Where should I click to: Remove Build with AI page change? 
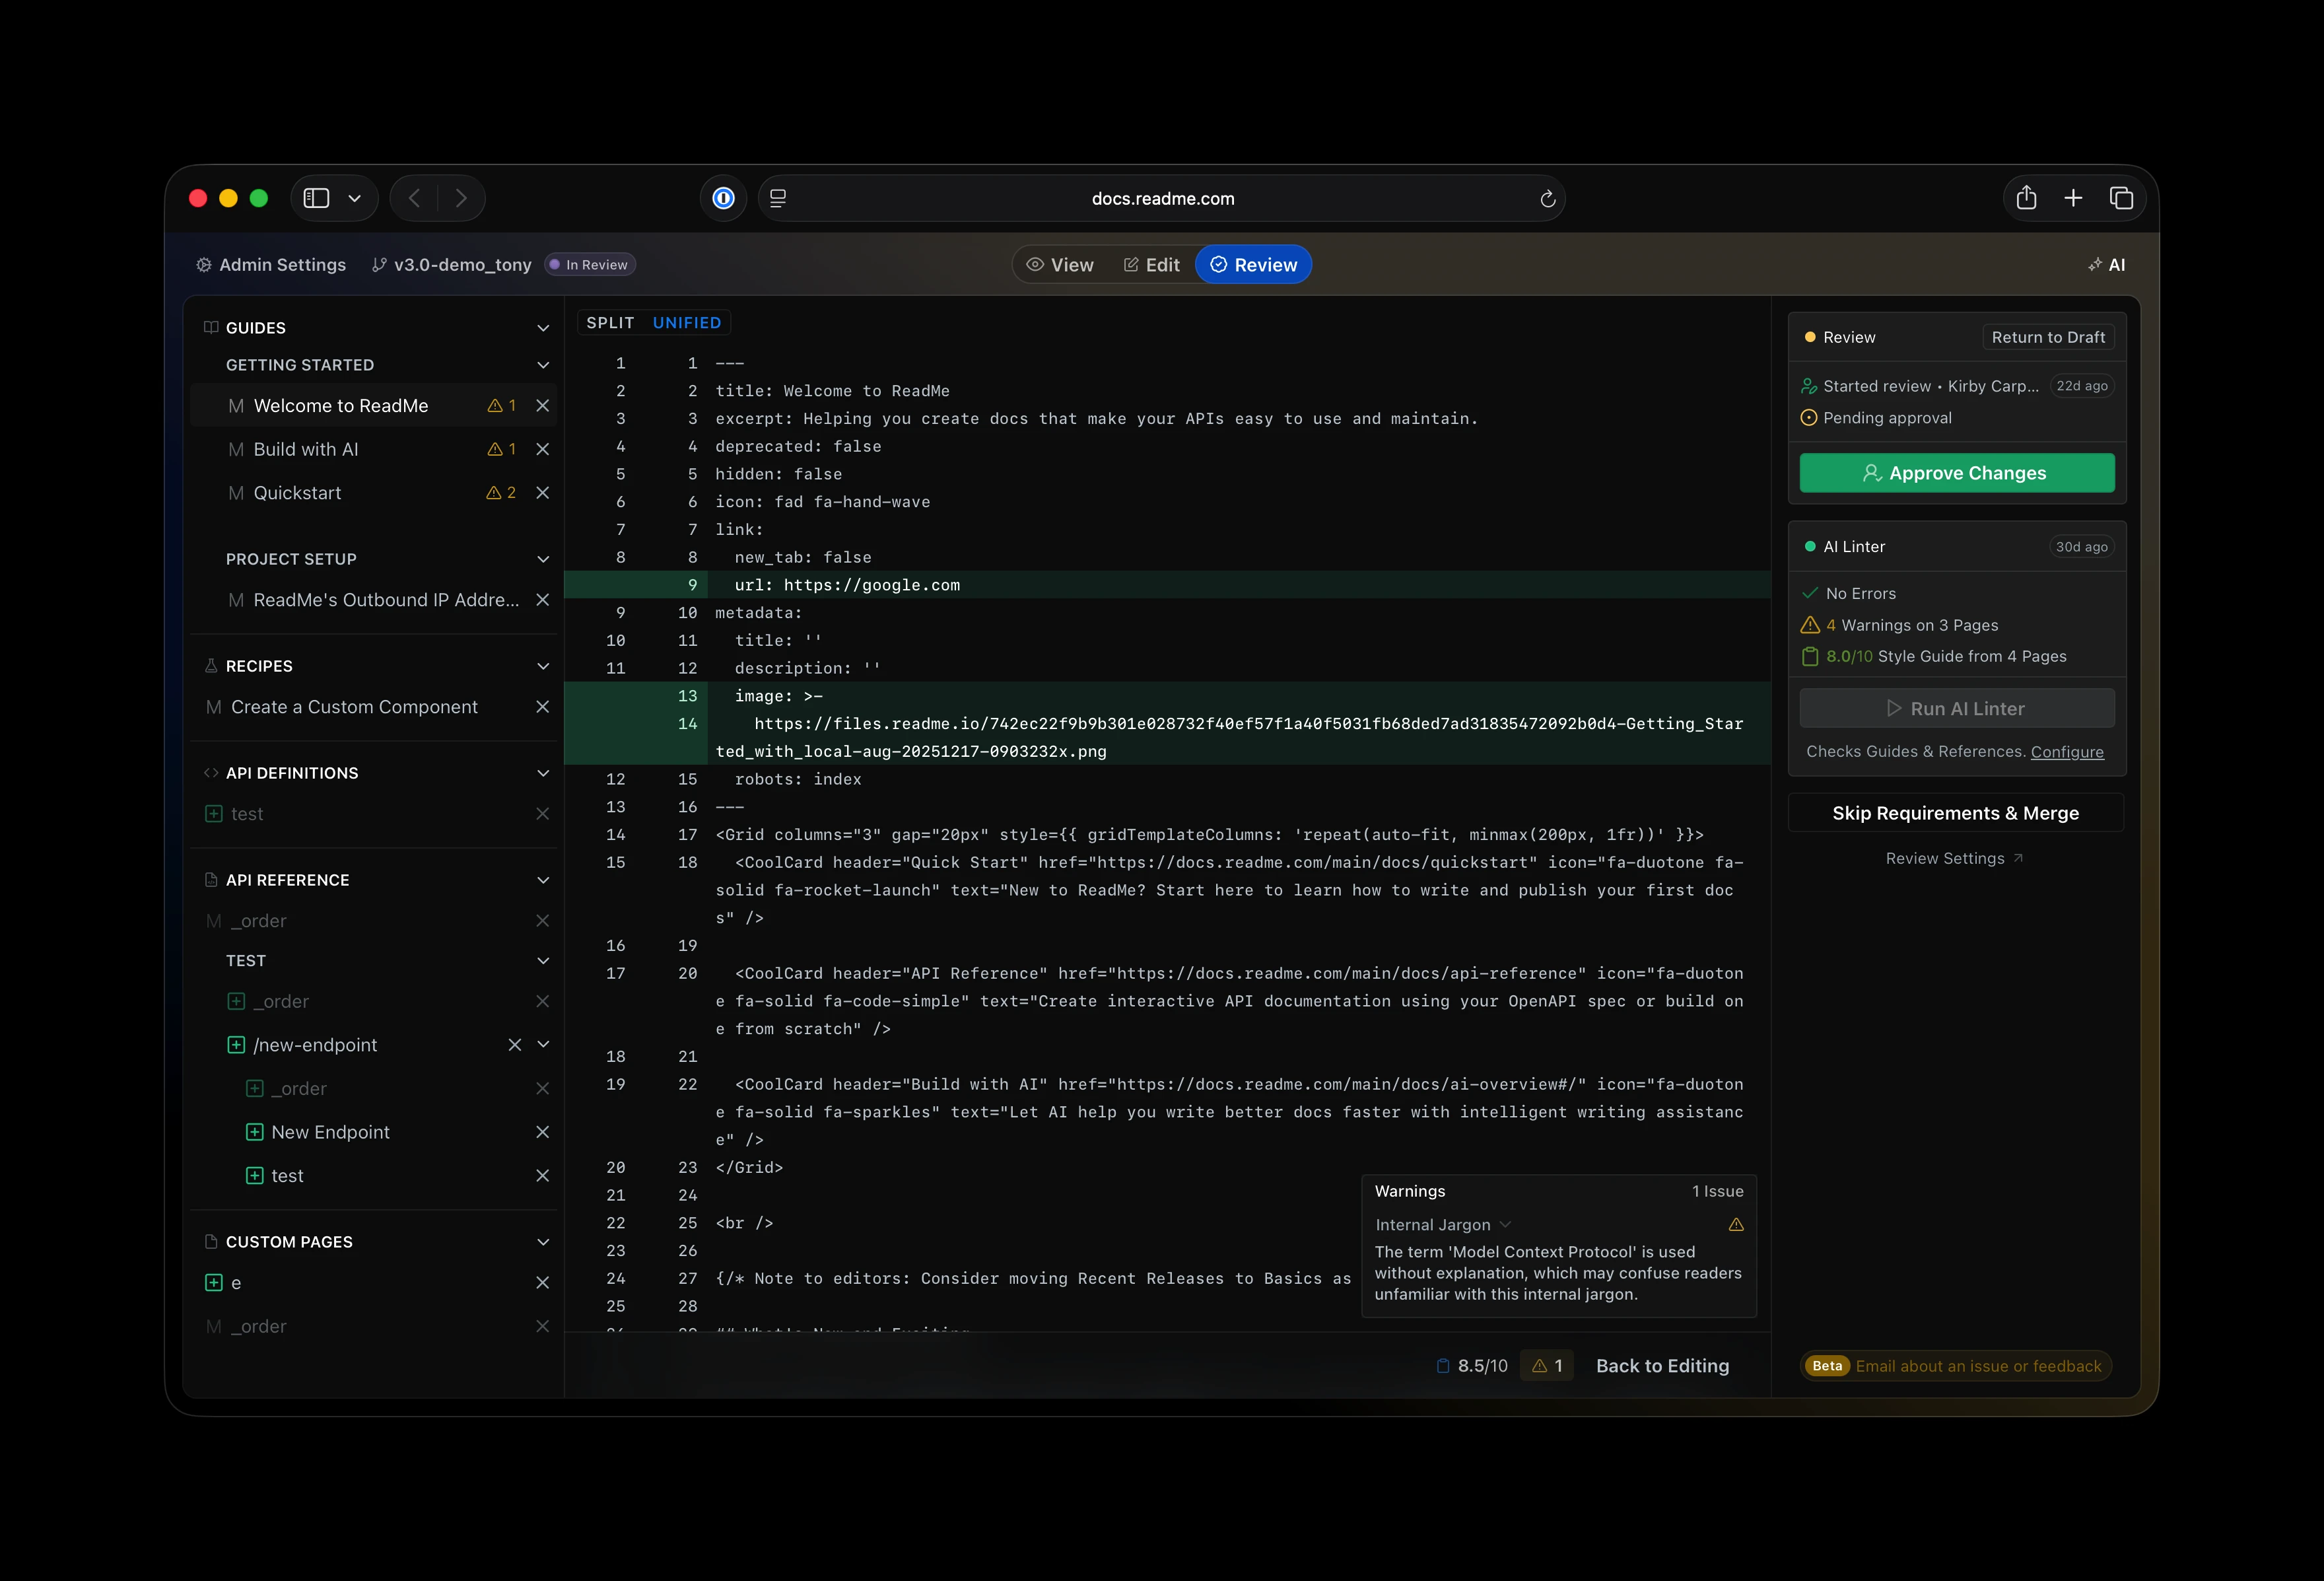pyautogui.click(x=542, y=450)
